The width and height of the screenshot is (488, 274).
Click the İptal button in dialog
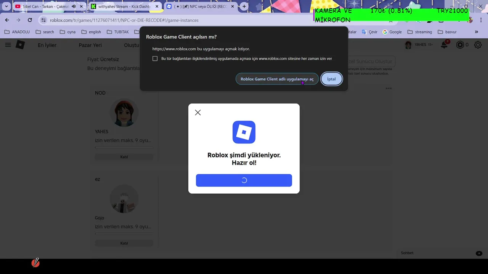(331, 79)
